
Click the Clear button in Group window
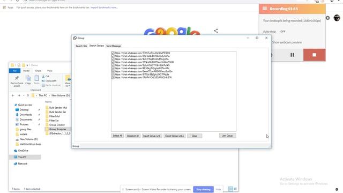point(195,136)
